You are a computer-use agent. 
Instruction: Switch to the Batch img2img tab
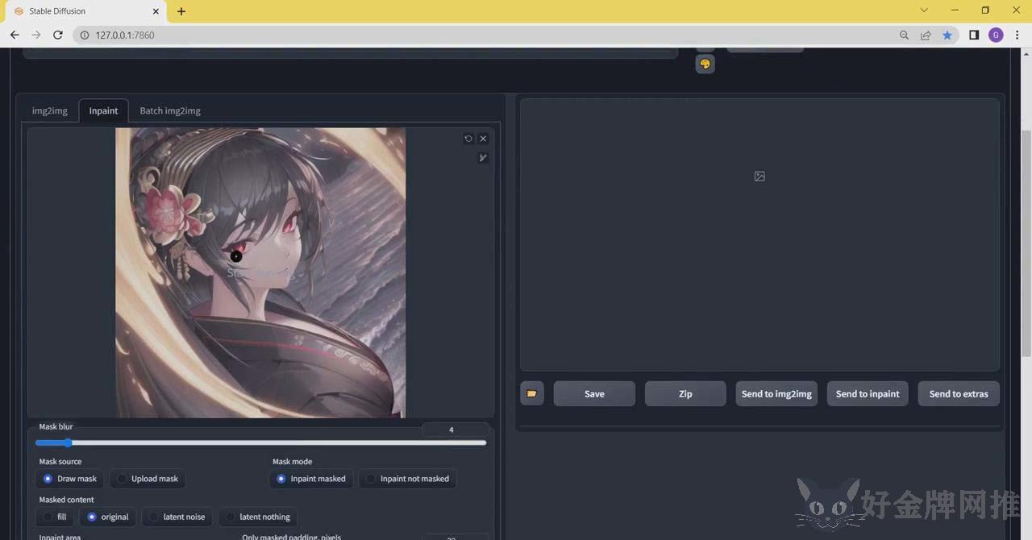(170, 110)
